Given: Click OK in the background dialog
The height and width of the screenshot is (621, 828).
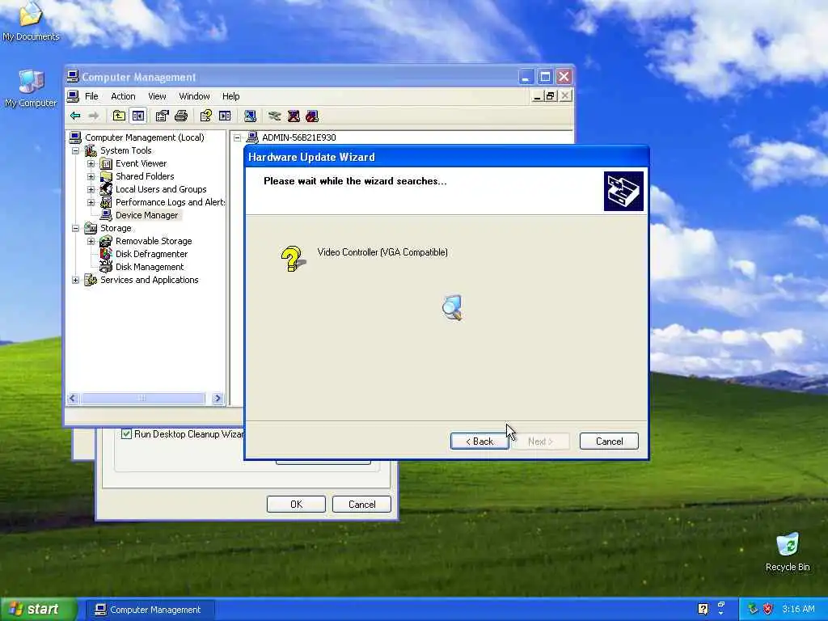Looking at the screenshot, I should 296,505.
